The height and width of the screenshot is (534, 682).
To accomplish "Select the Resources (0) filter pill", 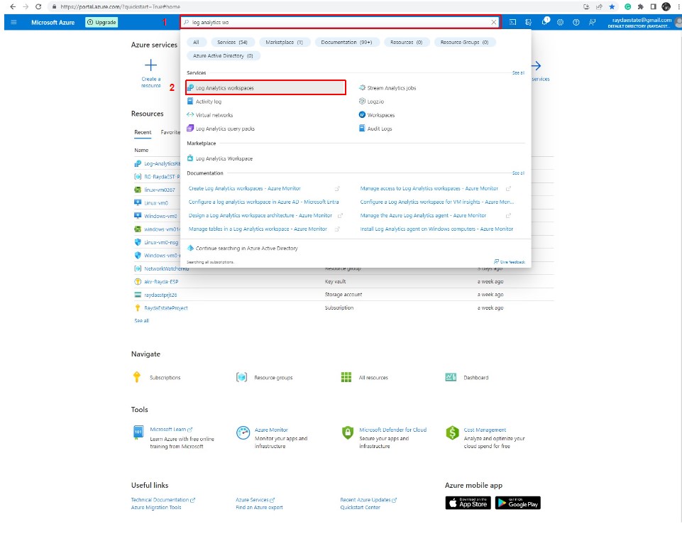I will (406, 42).
